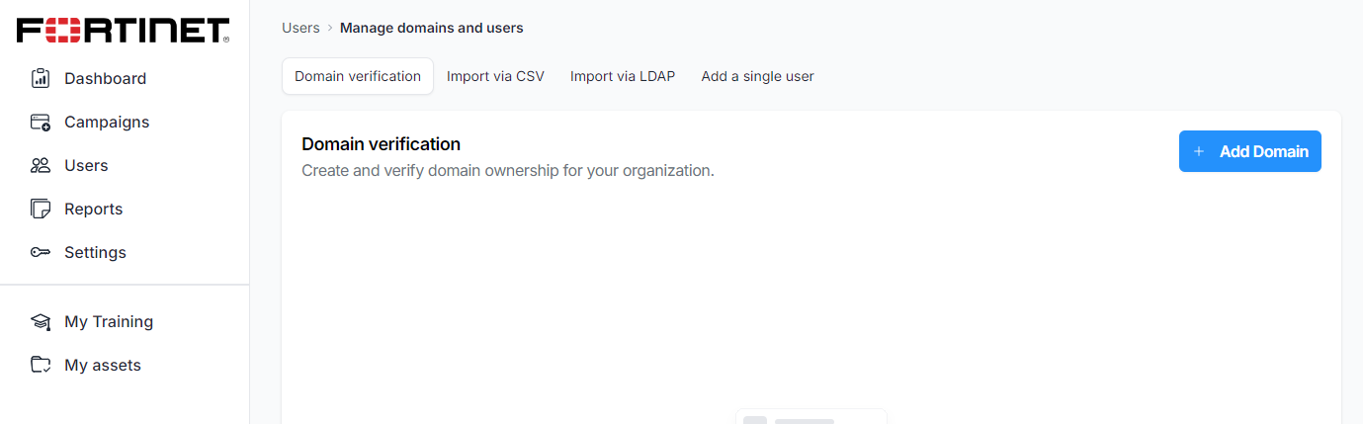Click the Fortinet logo

click(x=124, y=31)
